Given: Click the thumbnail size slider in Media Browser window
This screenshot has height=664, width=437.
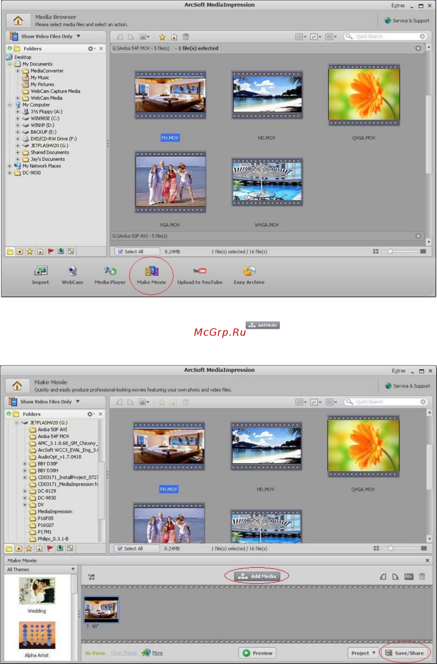Looking at the screenshot, I should coord(390,251).
